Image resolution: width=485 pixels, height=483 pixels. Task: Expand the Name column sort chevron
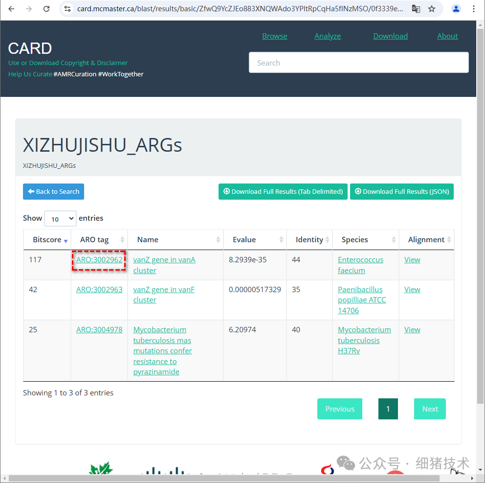point(218,239)
